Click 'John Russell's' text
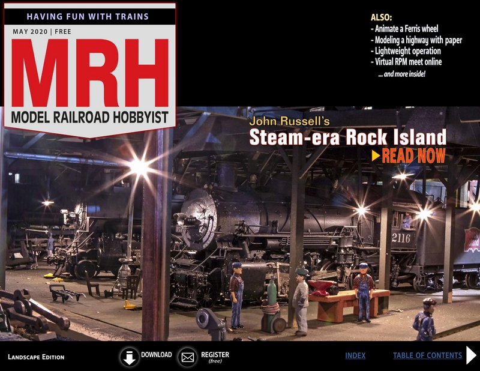Screen dimensions: 480x371 click(x=289, y=121)
